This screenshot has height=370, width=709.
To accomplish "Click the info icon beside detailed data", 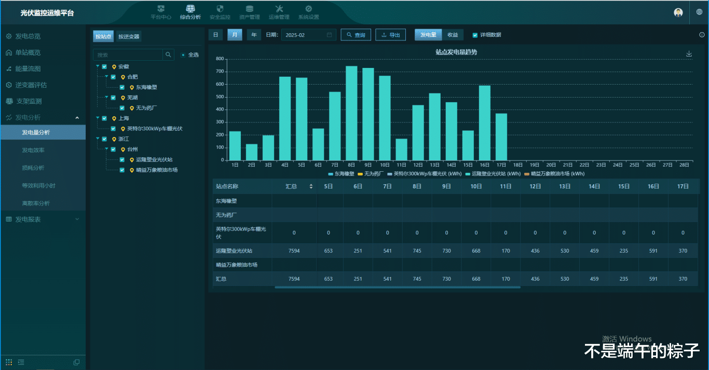I will pyautogui.click(x=702, y=35).
